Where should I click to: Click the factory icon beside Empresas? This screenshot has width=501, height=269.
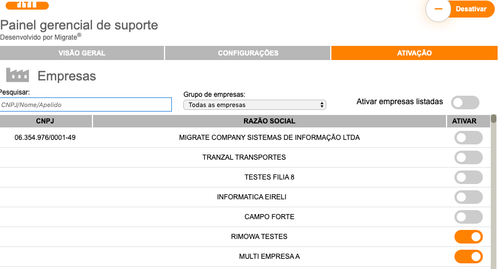coord(17,75)
